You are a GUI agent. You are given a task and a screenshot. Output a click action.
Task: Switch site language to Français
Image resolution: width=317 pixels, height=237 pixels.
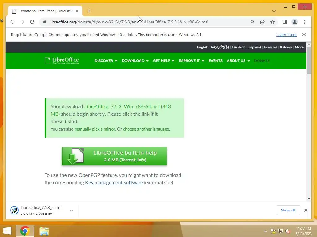click(x=270, y=47)
